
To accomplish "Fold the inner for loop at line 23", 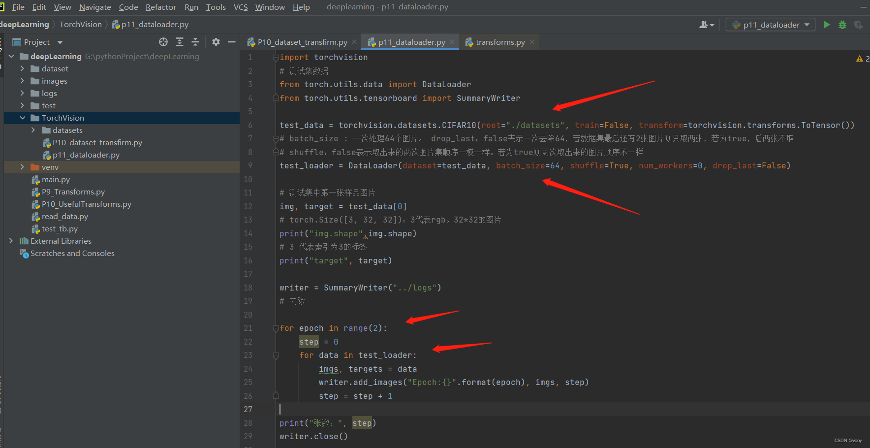I will (x=276, y=355).
